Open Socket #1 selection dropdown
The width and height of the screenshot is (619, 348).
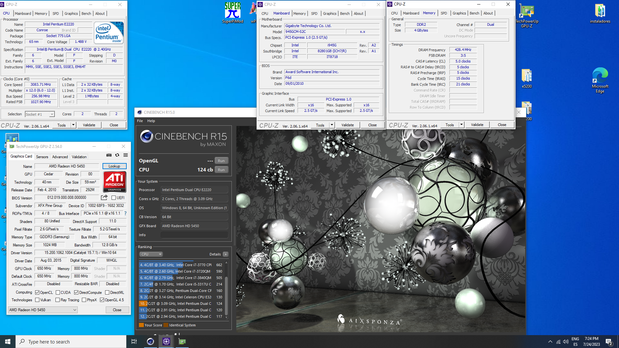coord(40,114)
